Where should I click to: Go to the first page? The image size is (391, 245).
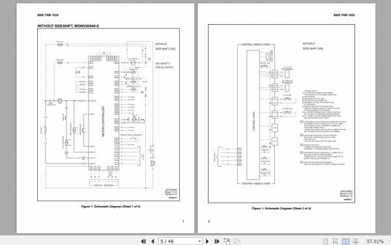coord(143,241)
